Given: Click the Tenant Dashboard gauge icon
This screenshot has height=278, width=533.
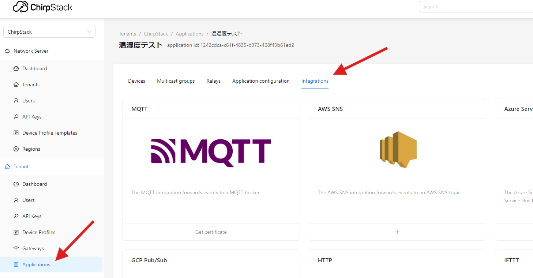Looking at the screenshot, I should coord(16,184).
